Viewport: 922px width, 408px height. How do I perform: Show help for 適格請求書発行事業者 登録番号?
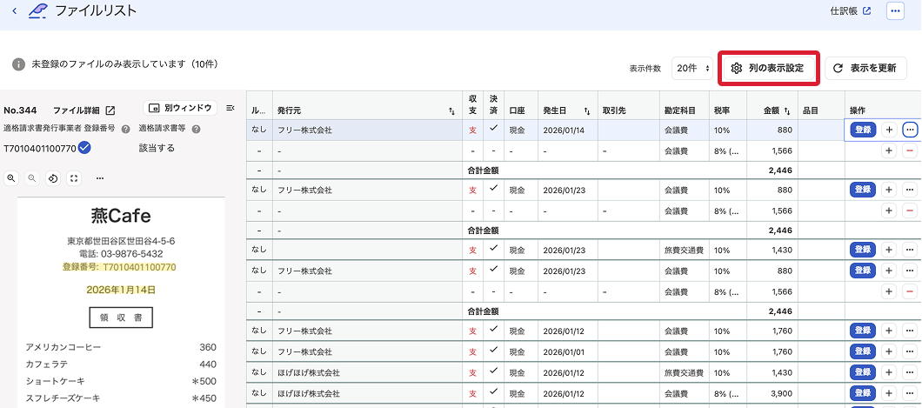pos(125,130)
